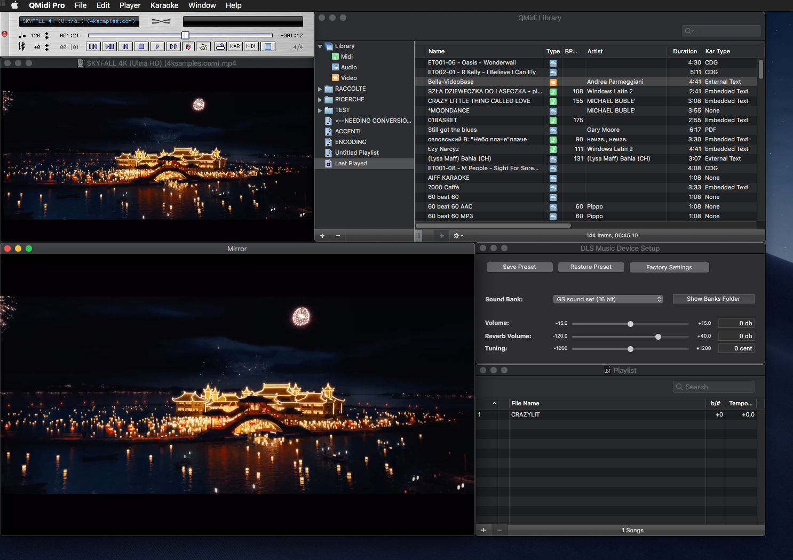The height and width of the screenshot is (560, 793).
Task: Click the add (+) button at the Playlist bottom
Action: click(483, 530)
